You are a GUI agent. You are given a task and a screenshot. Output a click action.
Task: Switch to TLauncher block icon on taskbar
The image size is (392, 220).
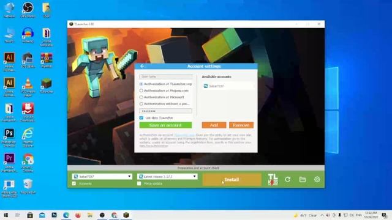click(x=126, y=215)
